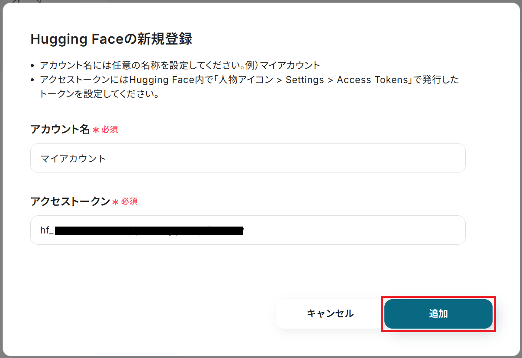
Task: Click the 必須 marker beside アカウント名
Action: (110, 130)
